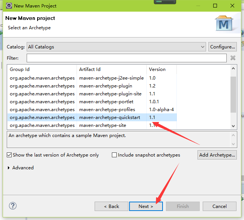Click the Maven M wizard banner icon

224,23
